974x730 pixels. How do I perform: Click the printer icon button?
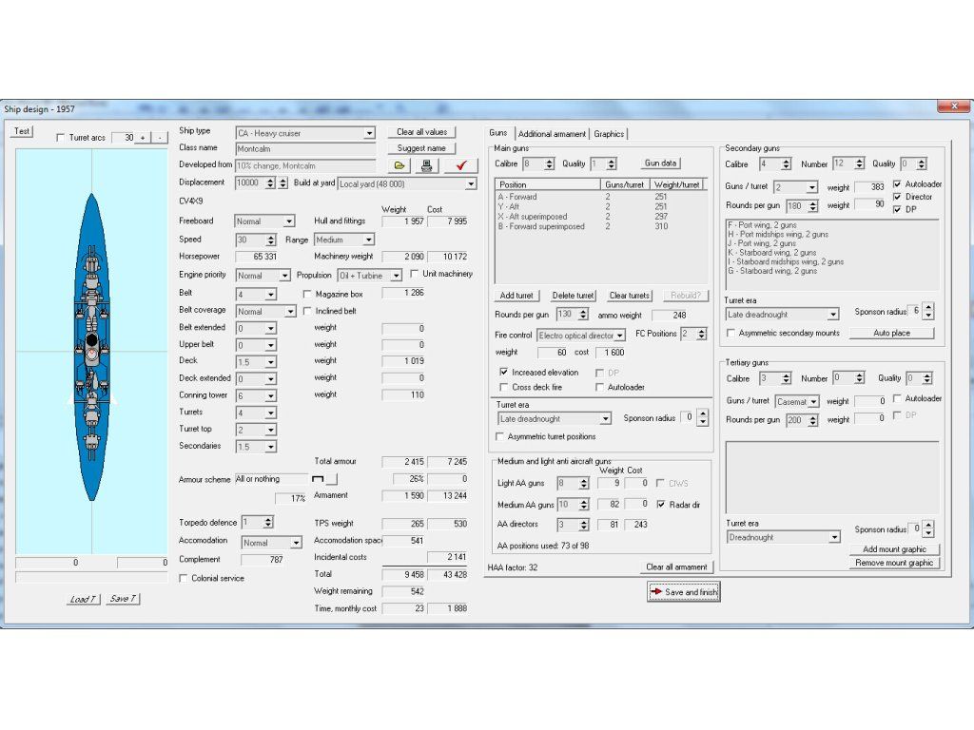[427, 165]
